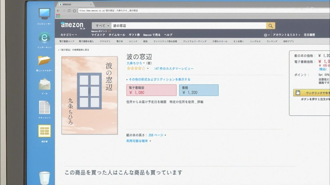The width and height of the screenshot is (330, 185).
Task: Select the amezon browser tab
Action: click(75, 4)
